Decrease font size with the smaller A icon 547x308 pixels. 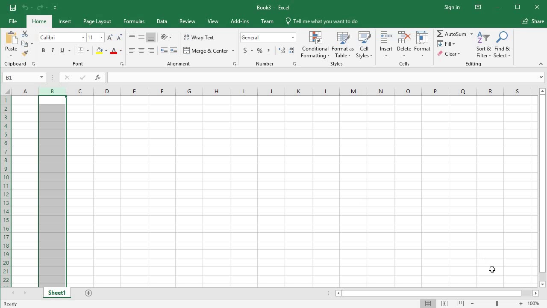[x=120, y=38]
